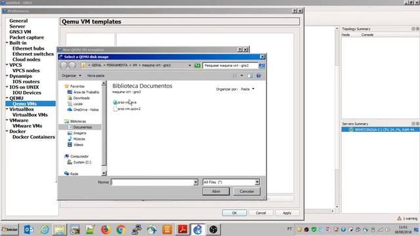Click the navigation pane scroll-down arrow
This screenshot has width=420, height=236.
tap(104, 173)
